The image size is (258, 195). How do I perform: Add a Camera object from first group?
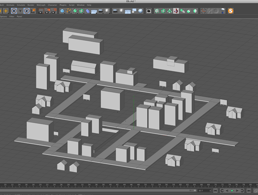point(100,11)
